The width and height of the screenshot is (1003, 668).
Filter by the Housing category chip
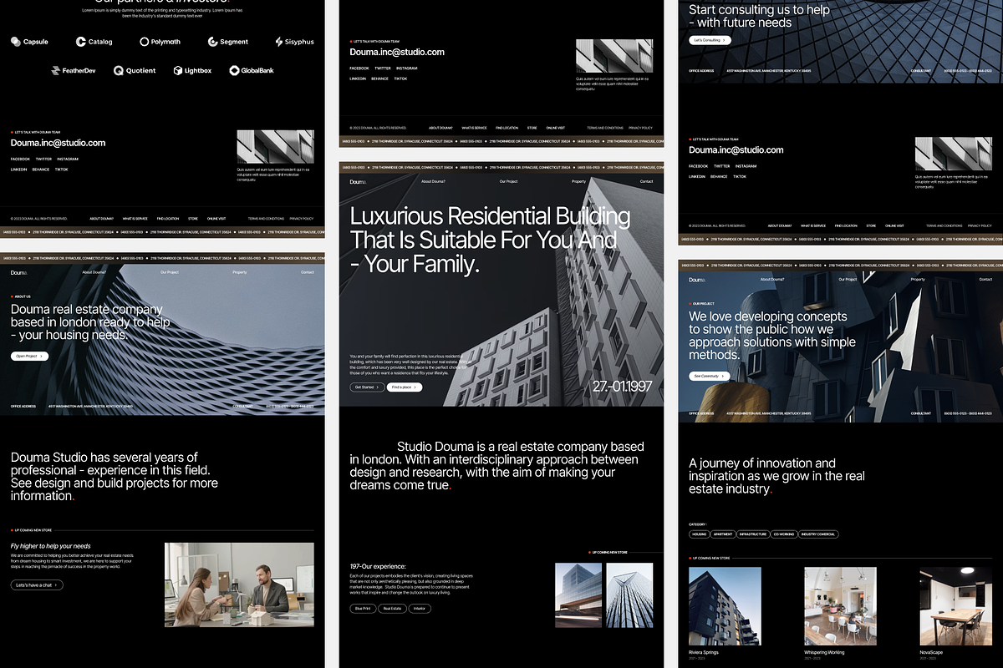[699, 534]
